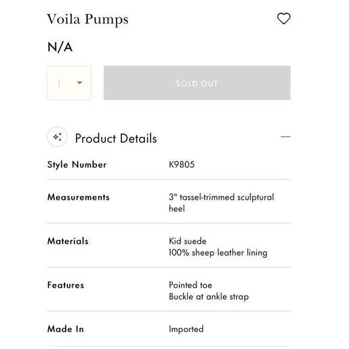Click the Kid suede text
This screenshot has height=349, width=349.
(x=188, y=241)
